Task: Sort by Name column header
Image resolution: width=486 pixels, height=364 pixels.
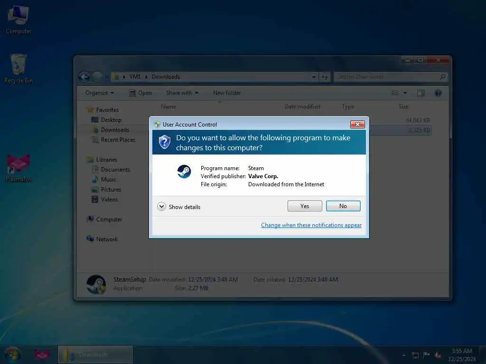Action: pos(168,107)
